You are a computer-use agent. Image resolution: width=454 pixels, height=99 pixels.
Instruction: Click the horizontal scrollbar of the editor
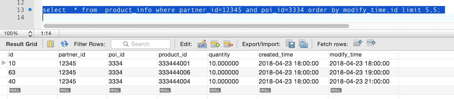[196, 26]
